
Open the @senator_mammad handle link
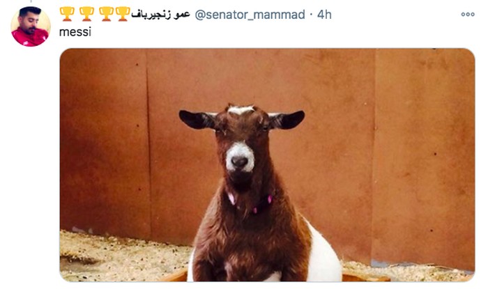(250, 15)
